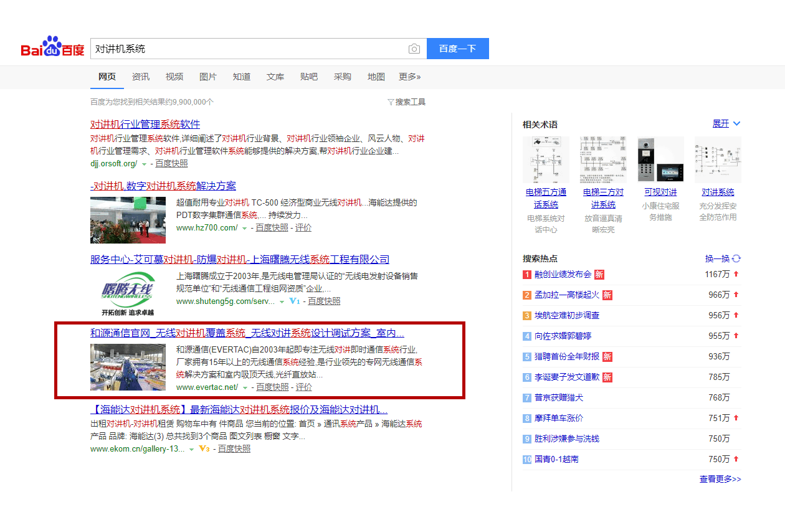
Task: Open result 对讲机行业管理系统软件
Action: 145,124
